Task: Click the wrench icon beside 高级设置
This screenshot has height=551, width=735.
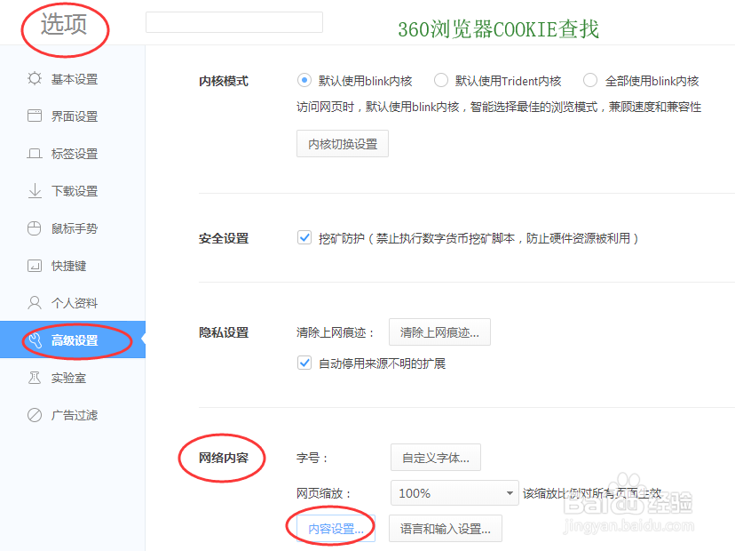Action: point(36,339)
